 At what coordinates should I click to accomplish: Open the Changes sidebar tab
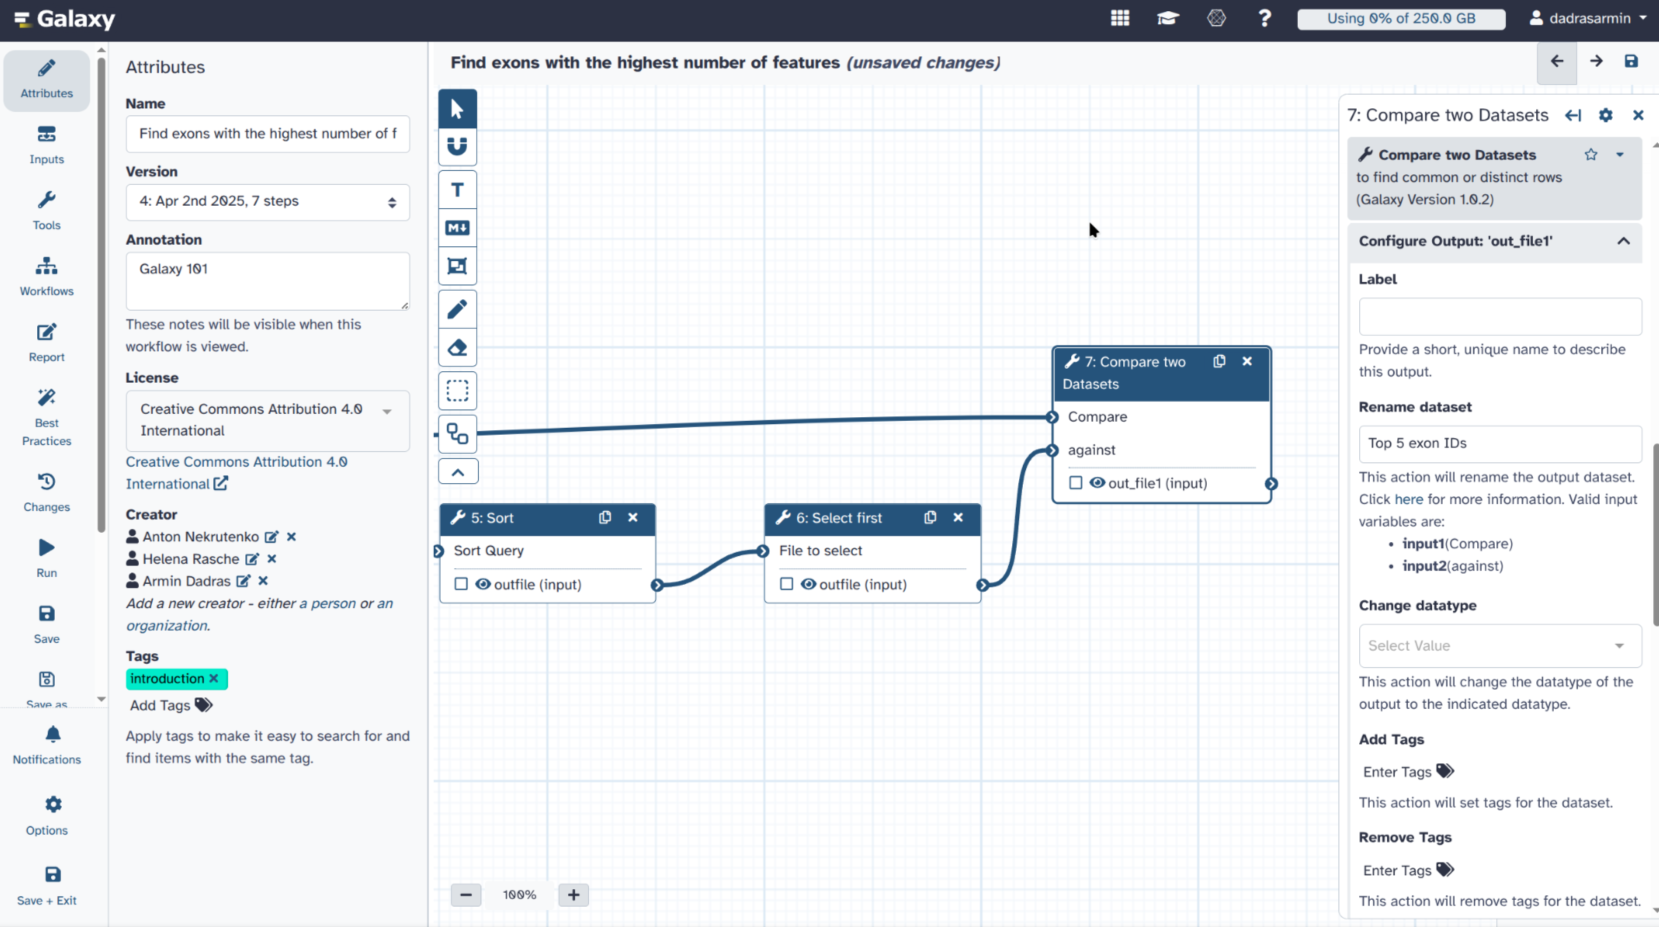tap(46, 494)
